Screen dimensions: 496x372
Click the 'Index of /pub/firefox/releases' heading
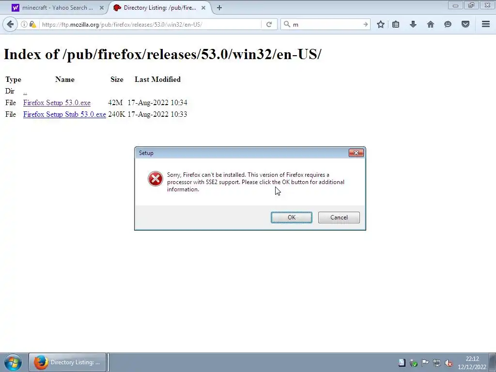coord(163,54)
